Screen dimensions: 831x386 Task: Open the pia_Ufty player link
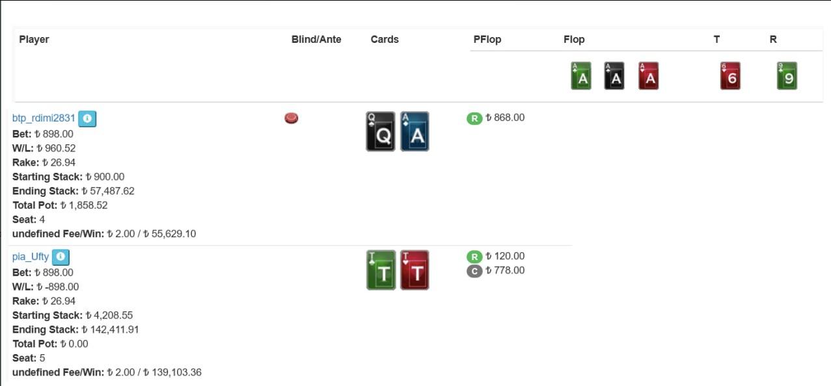point(31,257)
